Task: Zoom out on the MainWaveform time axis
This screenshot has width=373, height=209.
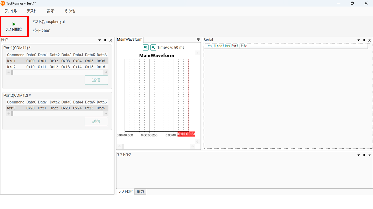Action: [x=153, y=47]
